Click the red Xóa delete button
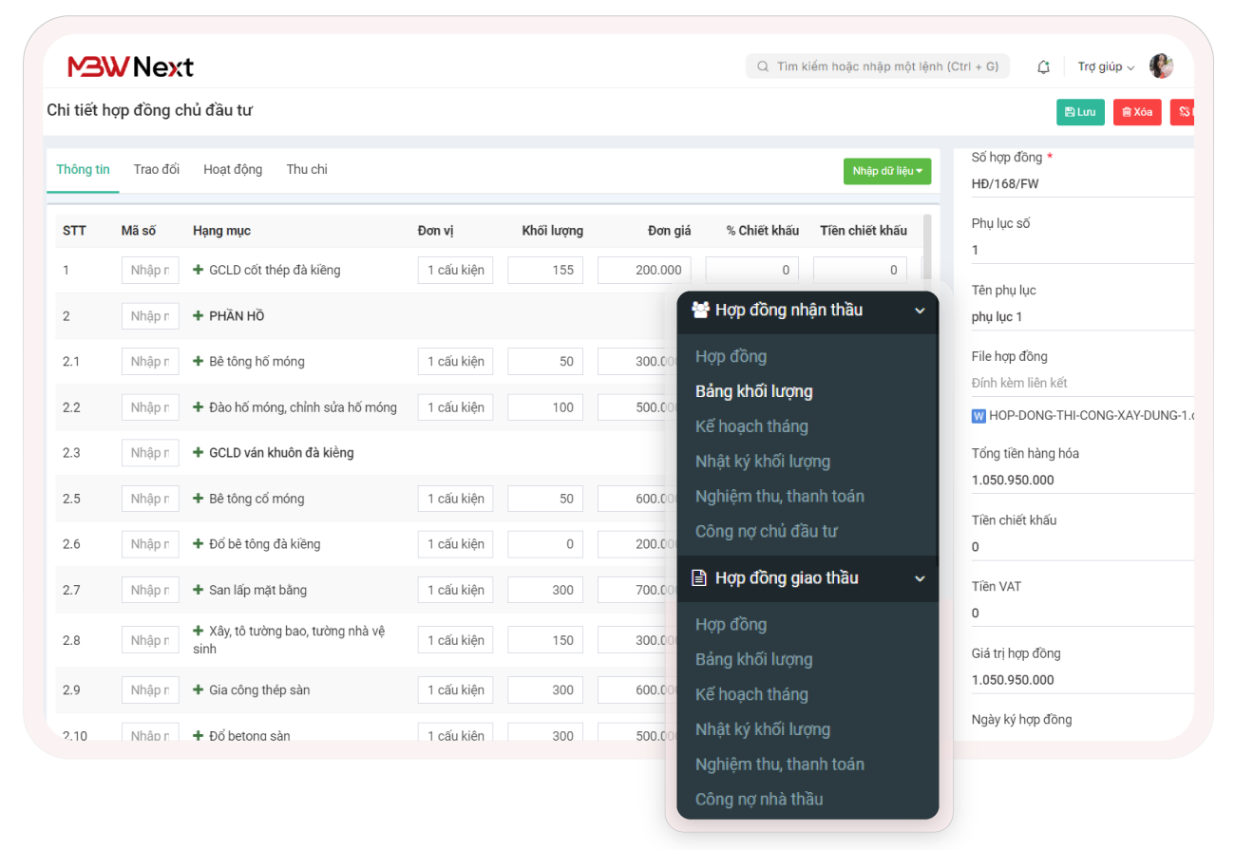 point(1136,112)
